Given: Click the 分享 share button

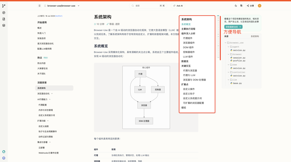Looking at the screenshot, I should [250, 6].
